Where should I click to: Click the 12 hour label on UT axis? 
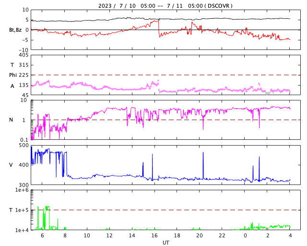coord(109,235)
